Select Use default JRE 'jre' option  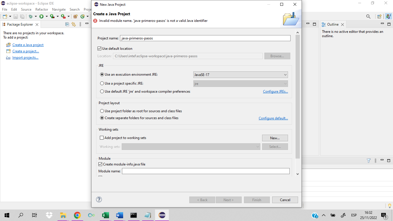click(102, 92)
